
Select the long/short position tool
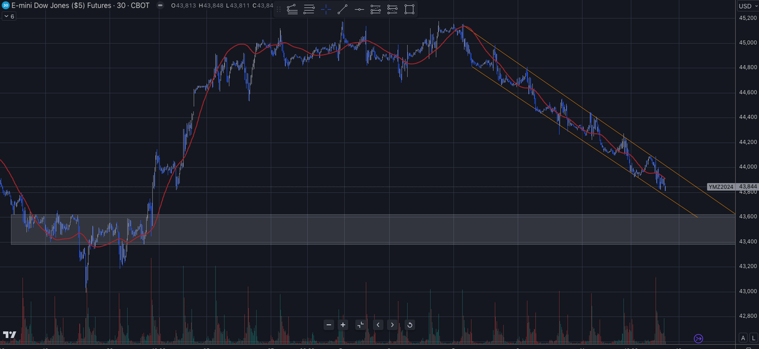pos(392,9)
